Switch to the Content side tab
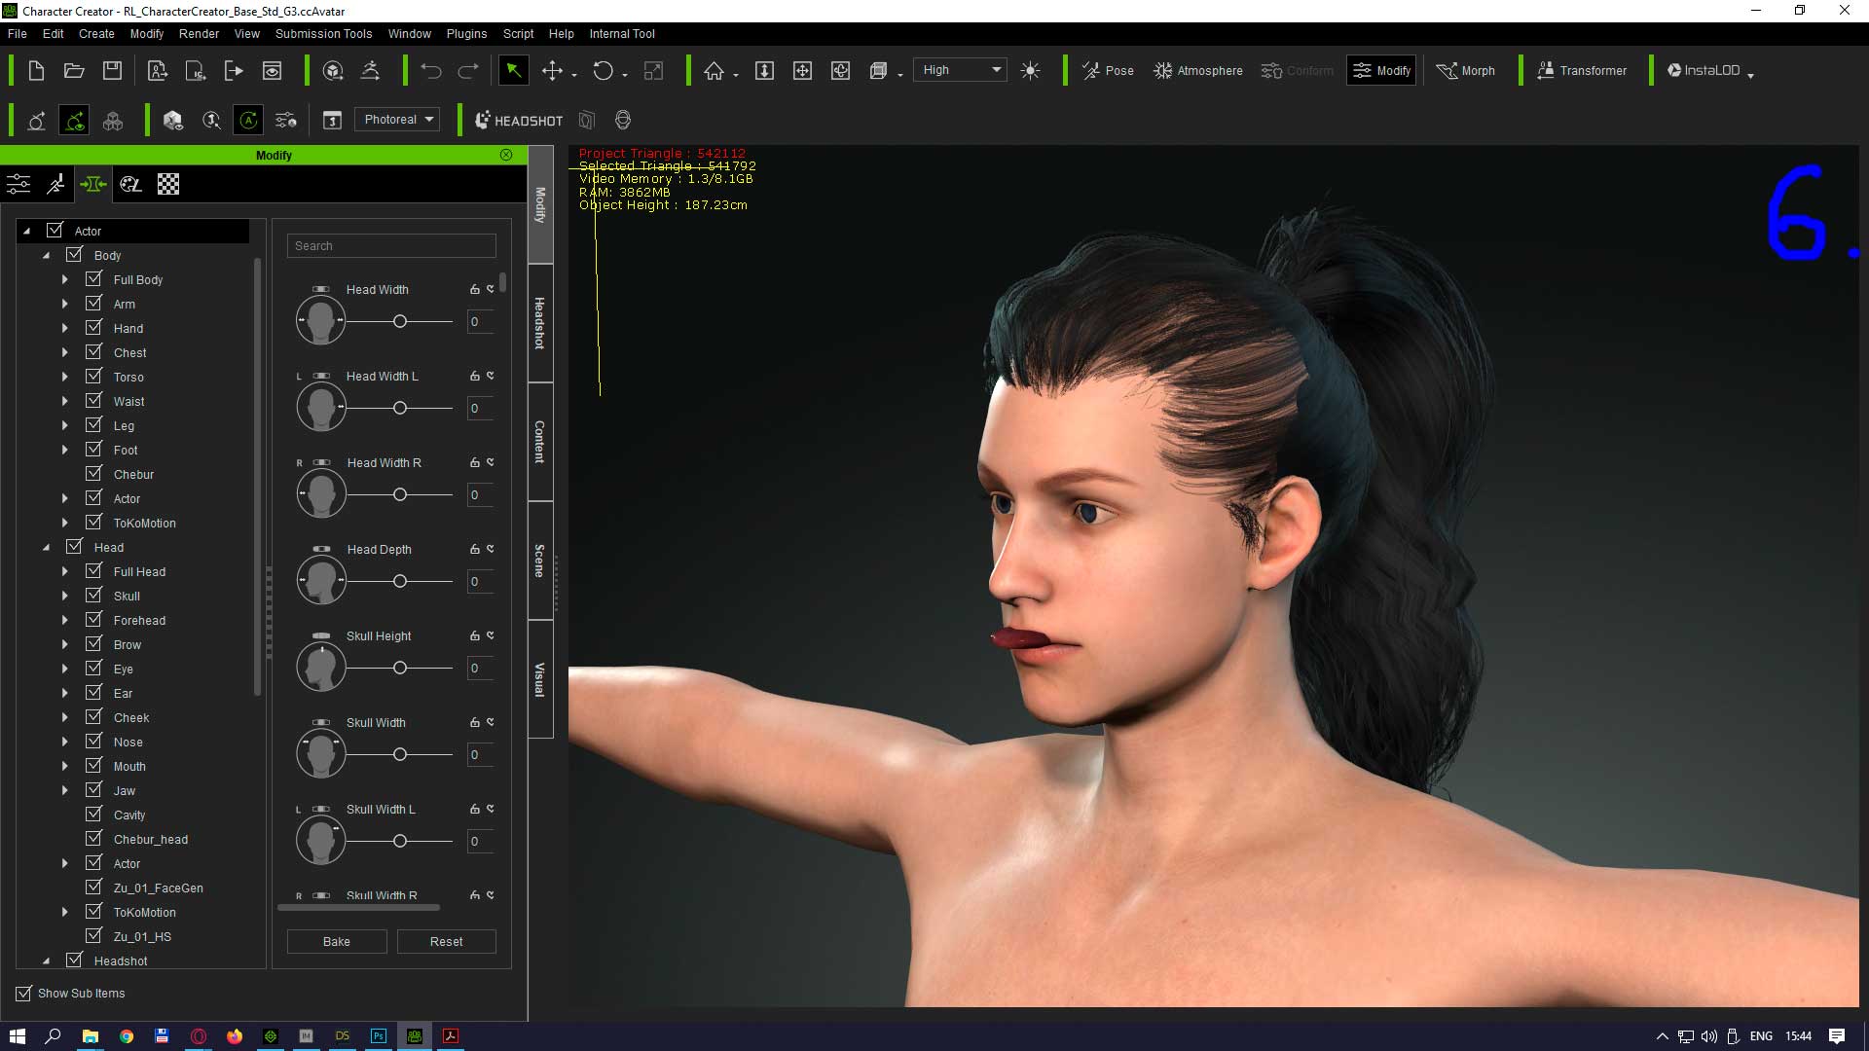This screenshot has height=1051, width=1869. [540, 442]
